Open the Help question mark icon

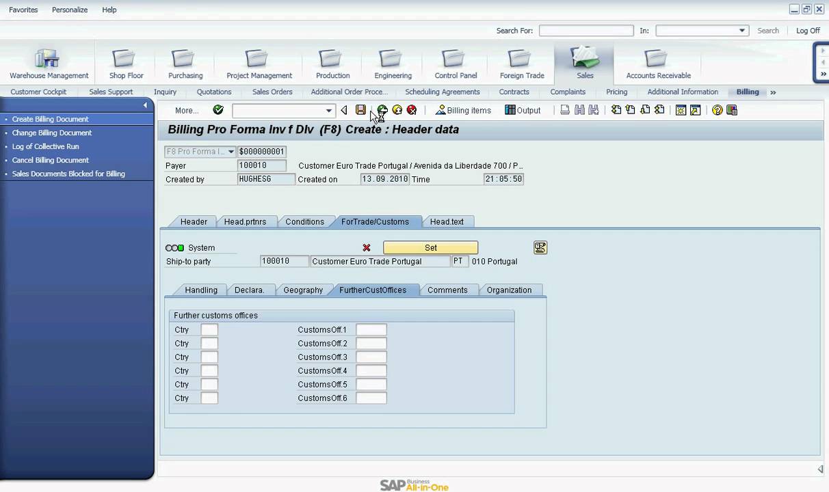(x=718, y=110)
